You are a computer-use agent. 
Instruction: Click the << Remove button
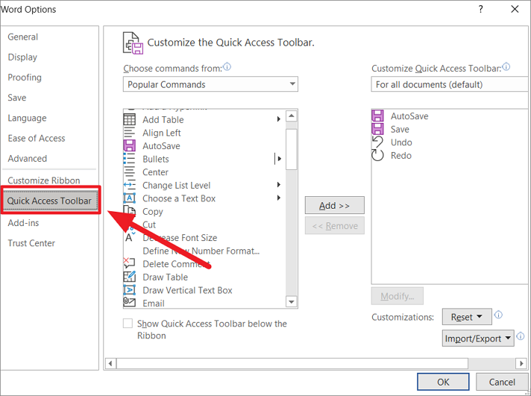coord(335,226)
